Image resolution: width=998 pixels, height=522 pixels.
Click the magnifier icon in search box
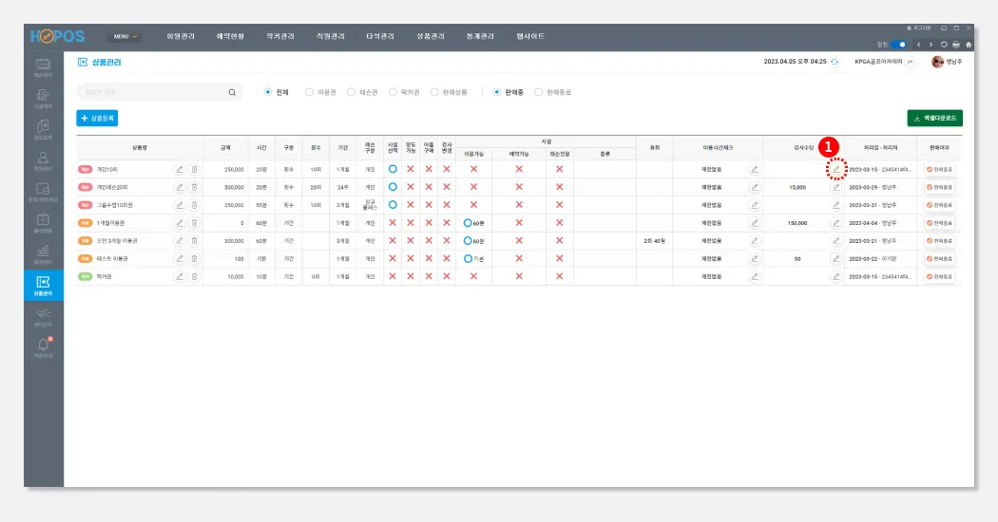tap(232, 93)
